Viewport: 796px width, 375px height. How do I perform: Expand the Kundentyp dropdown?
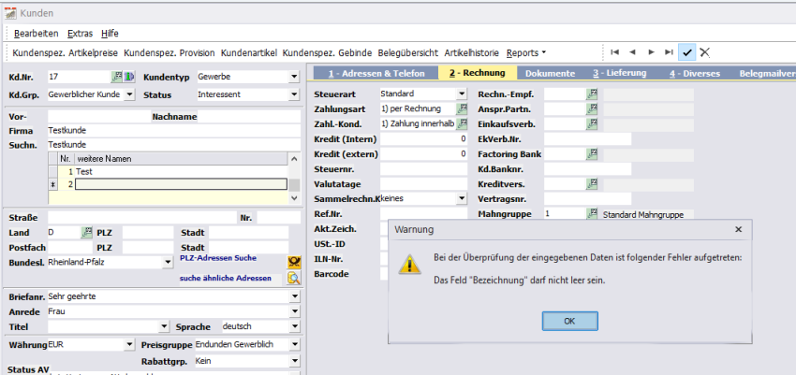pos(294,76)
